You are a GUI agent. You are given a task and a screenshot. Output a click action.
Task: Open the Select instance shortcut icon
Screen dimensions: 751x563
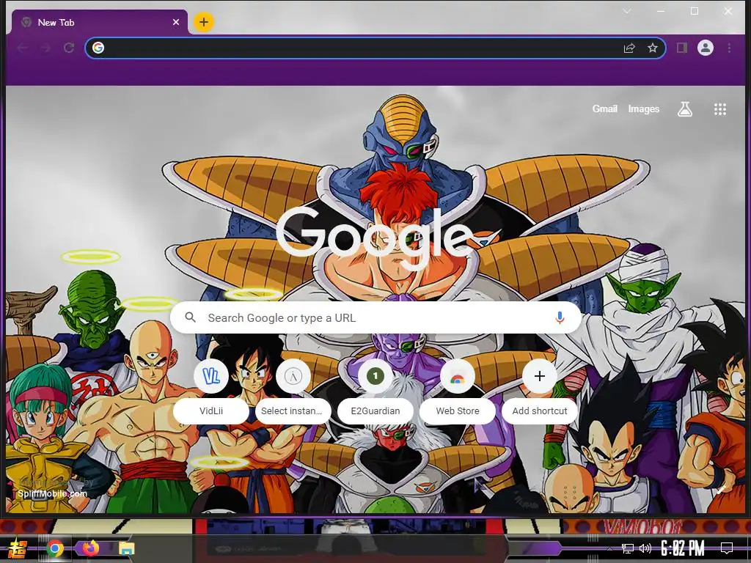coord(293,376)
